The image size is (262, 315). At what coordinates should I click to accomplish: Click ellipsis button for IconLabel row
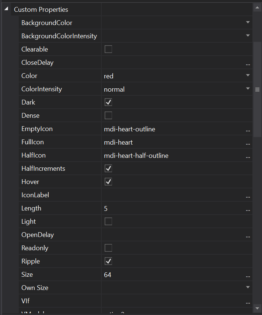248,196
